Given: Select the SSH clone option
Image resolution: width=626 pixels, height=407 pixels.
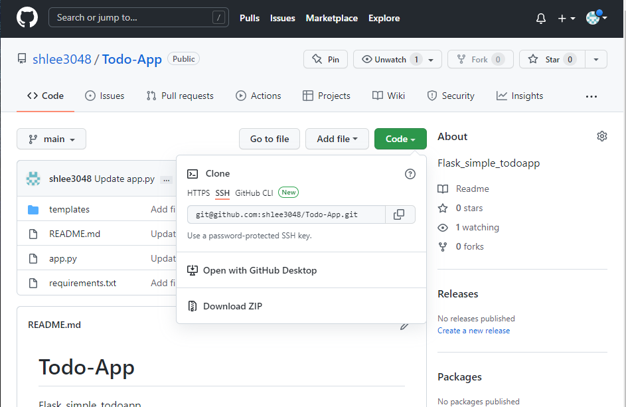Looking at the screenshot, I should click(222, 193).
